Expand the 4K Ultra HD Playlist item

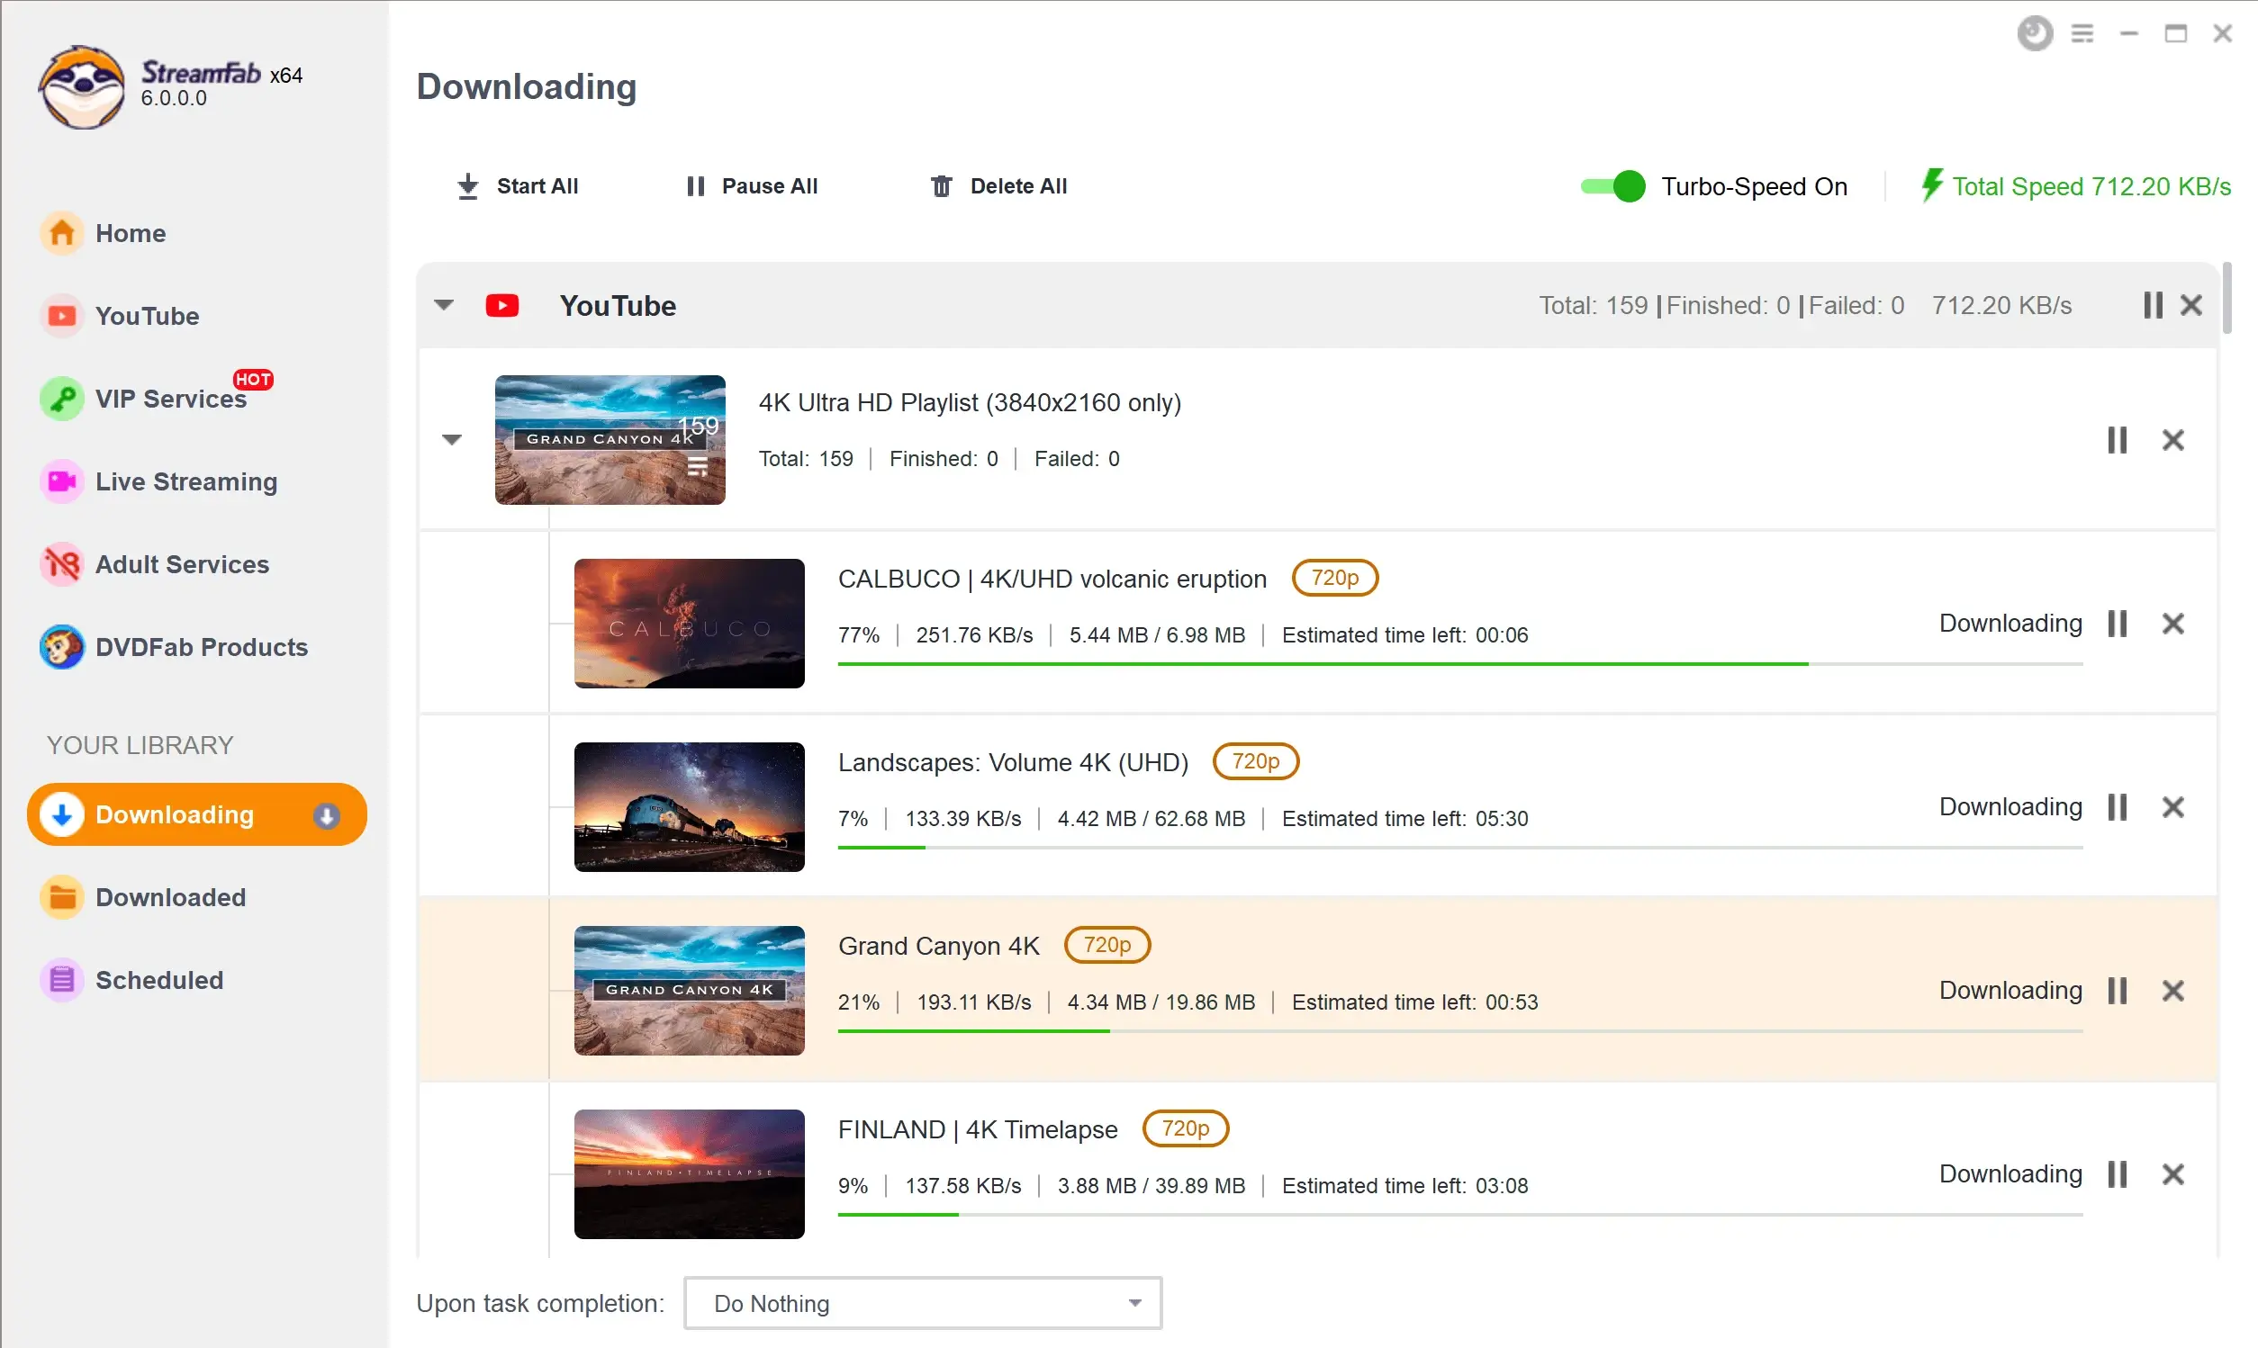[451, 438]
